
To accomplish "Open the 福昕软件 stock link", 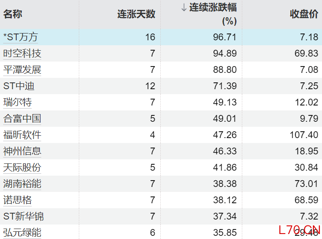I will point(22,135).
